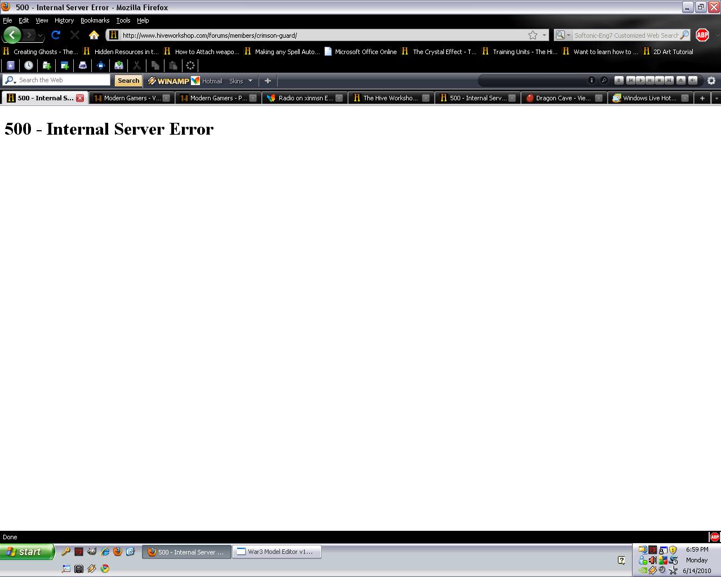Bookmark this page with the star icon
The height and width of the screenshot is (577, 721).
532,35
